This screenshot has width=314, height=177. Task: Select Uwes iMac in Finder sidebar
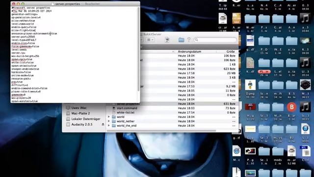point(79,108)
